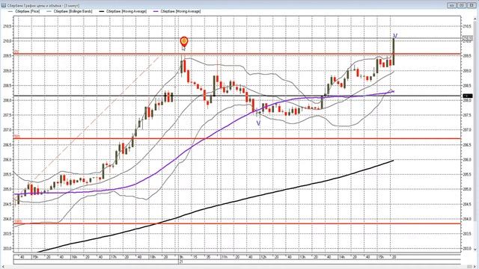Click the 17h label on the time axis
479x269 pixels.
[114, 257]
